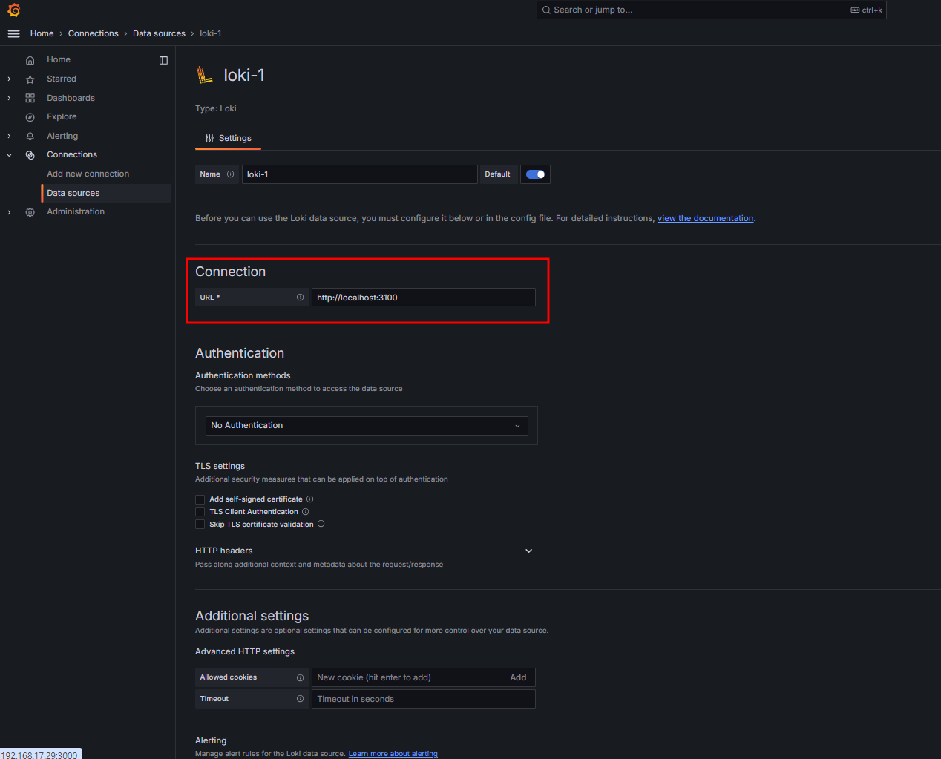Viewport: 941px width, 759px height.
Task: Click the Connections icon in sidebar
Action: click(x=30, y=155)
